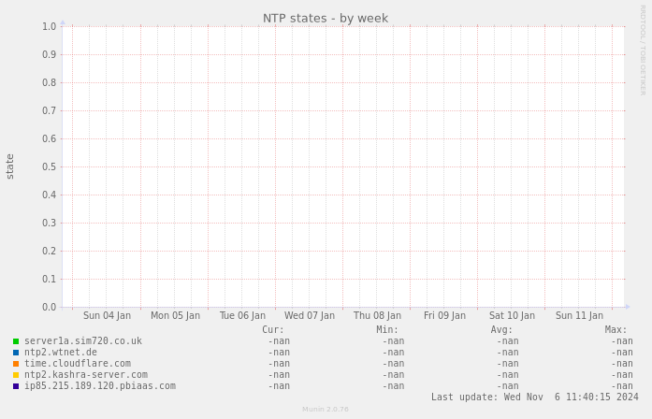Click the 'Fri 09 Jan' axis label
The image size is (652, 419).
pos(444,315)
